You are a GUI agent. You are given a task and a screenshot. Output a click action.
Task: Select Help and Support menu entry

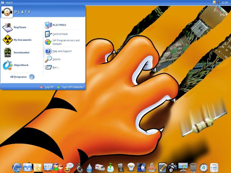(x=62, y=51)
